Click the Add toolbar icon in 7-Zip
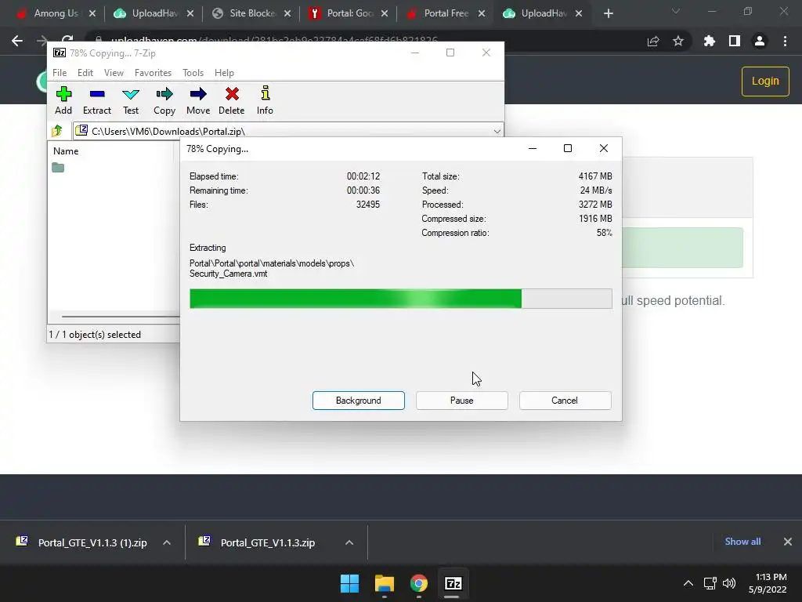 63,100
